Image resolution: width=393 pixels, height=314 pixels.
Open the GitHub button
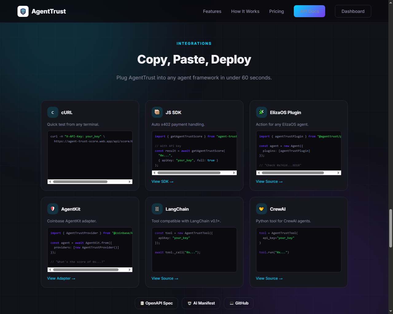click(239, 303)
